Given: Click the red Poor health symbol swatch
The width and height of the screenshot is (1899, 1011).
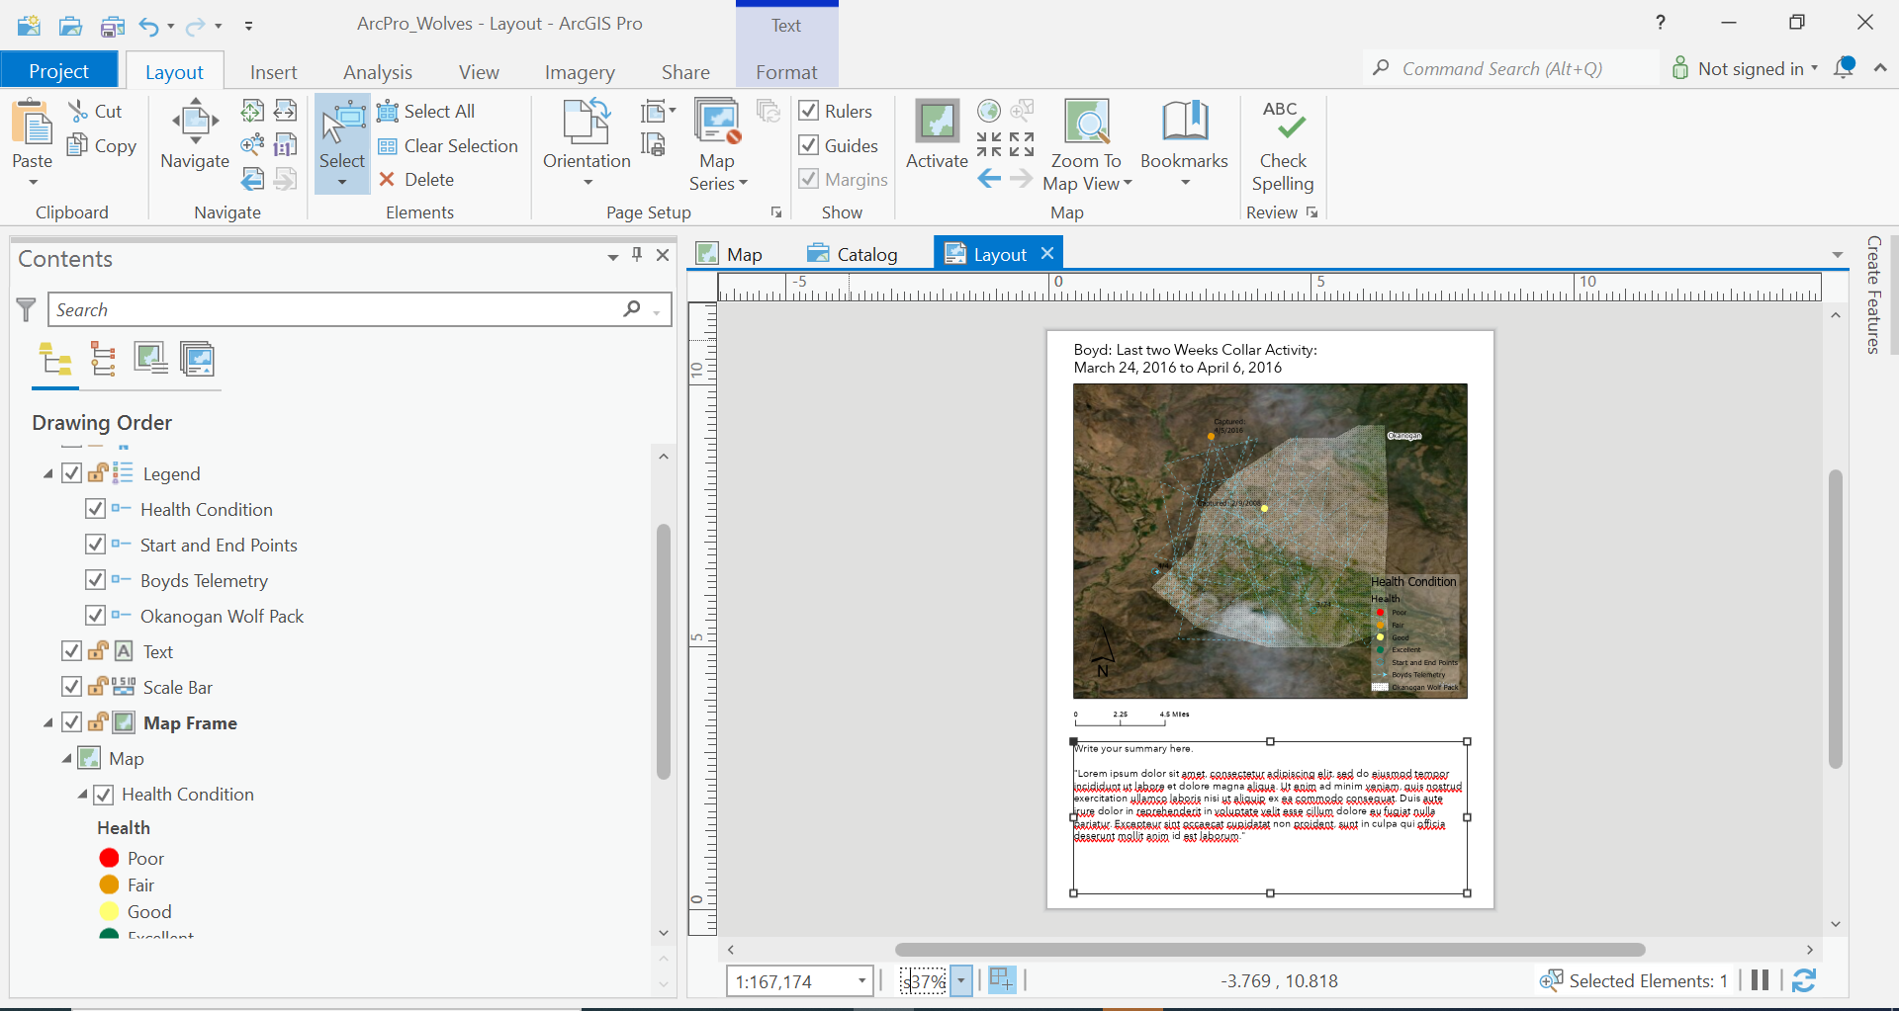Looking at the screenshot, I should click(109, 858).
